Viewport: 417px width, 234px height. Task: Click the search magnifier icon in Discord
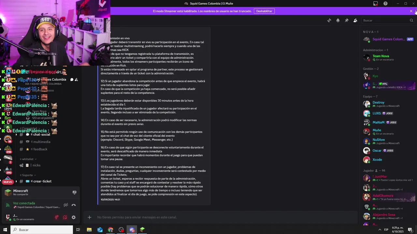coord(411,20)
